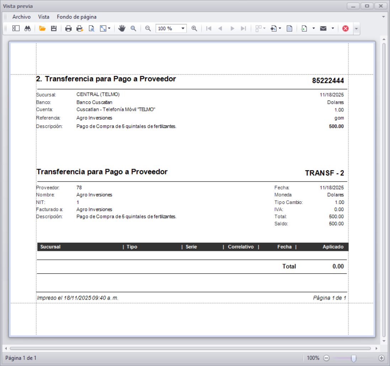Viewport: 390px width, 366px height.
Task: Print the Transferencia report
Action: [x=68, y=28]
